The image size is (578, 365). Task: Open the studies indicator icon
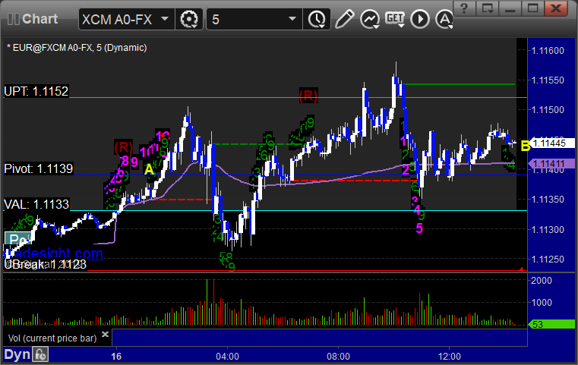tap(370, 19)
